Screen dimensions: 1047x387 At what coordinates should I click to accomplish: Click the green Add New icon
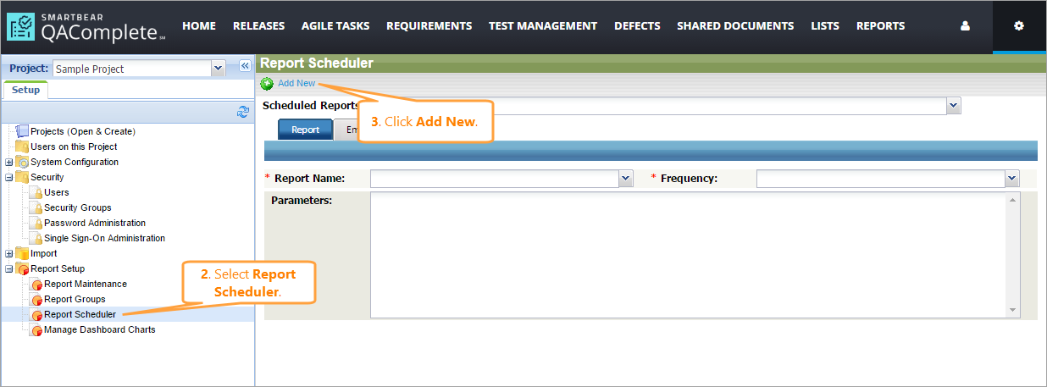[x=267, y=84]
